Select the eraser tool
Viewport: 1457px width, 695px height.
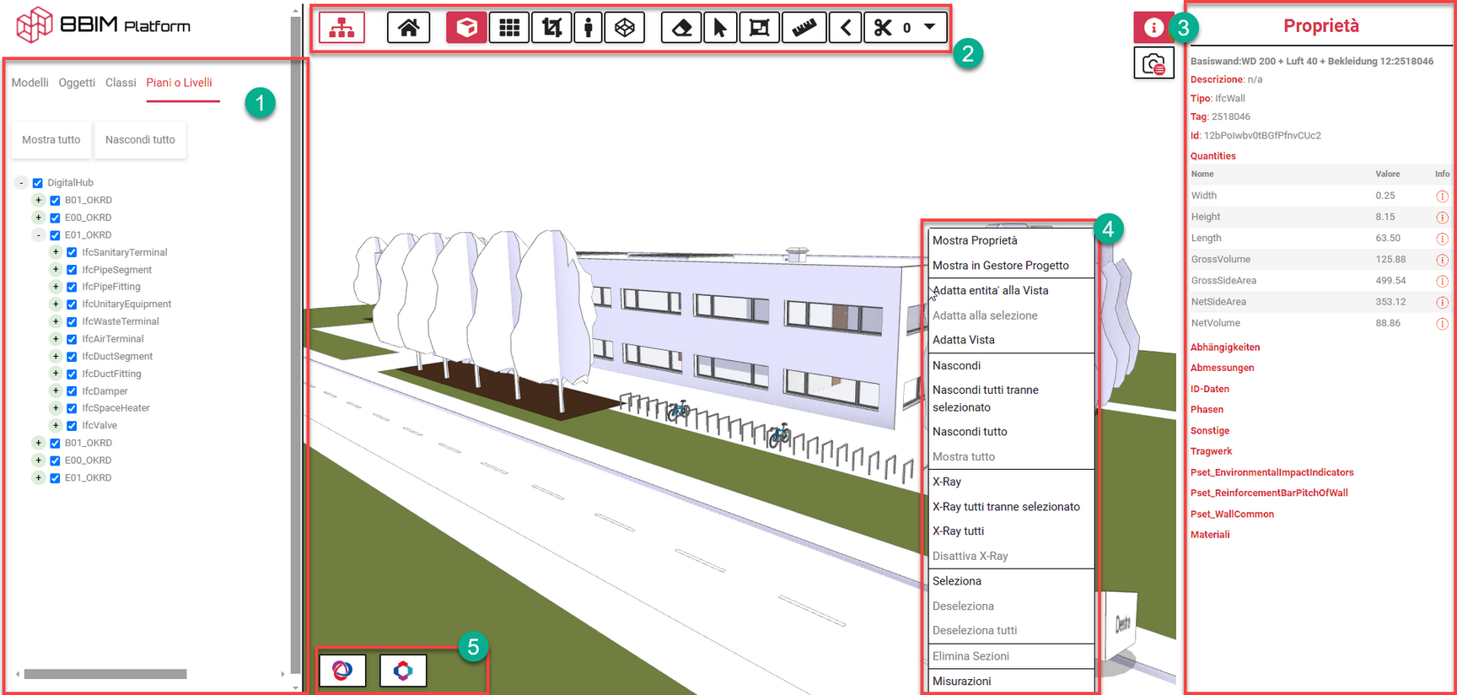682,28
